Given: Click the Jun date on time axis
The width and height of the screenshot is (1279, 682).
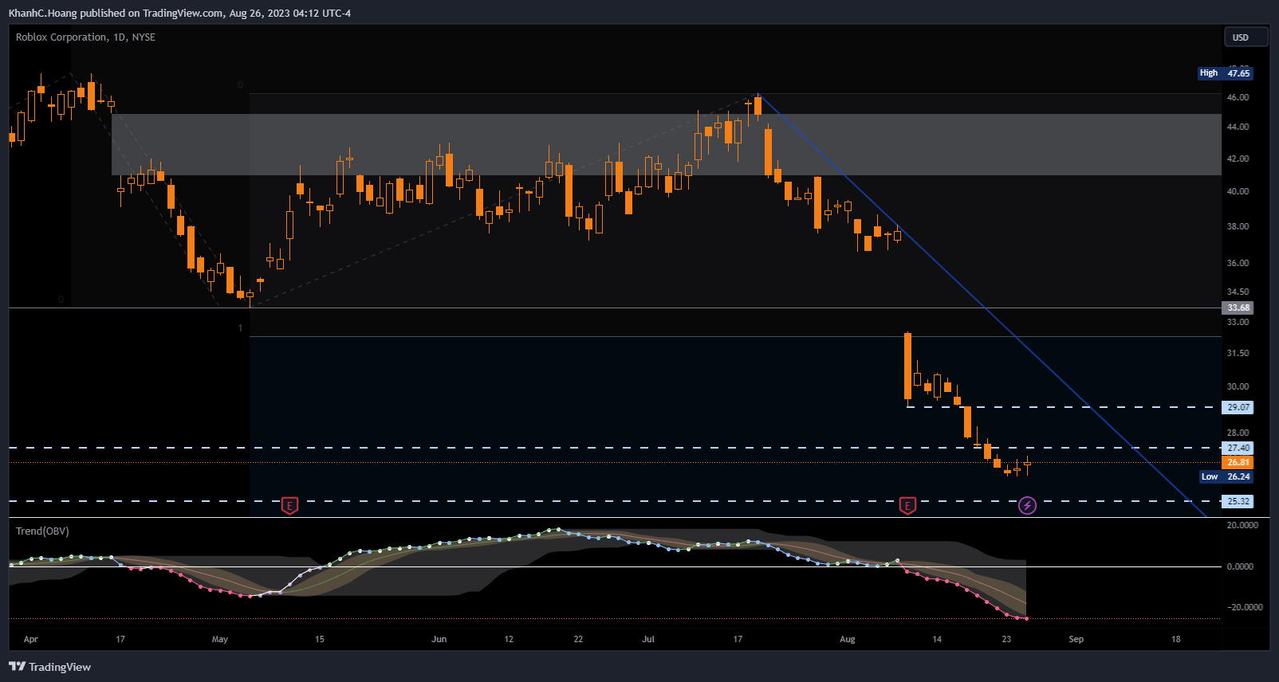Looking at the screenshot, I should click(x=439, y=639).
